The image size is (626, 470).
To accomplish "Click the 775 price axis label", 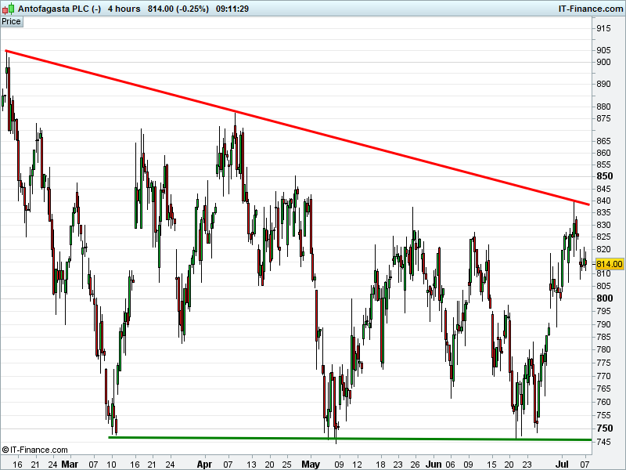I will pos(603,363).
